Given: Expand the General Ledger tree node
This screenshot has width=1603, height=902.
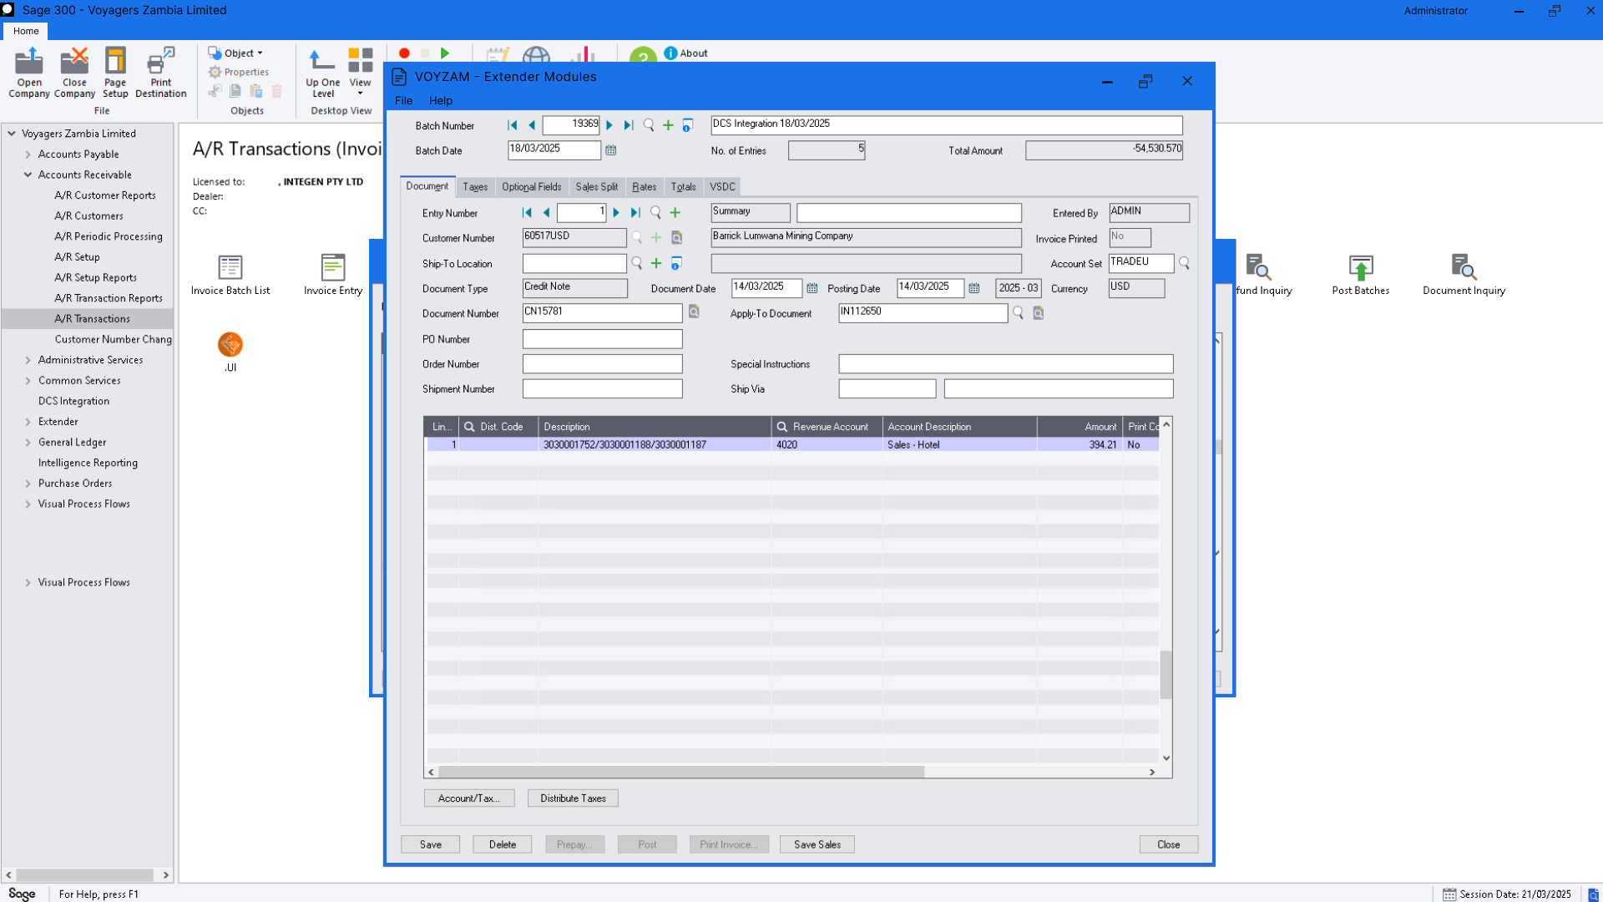Looking at the screenshot, I should point(28,443).
